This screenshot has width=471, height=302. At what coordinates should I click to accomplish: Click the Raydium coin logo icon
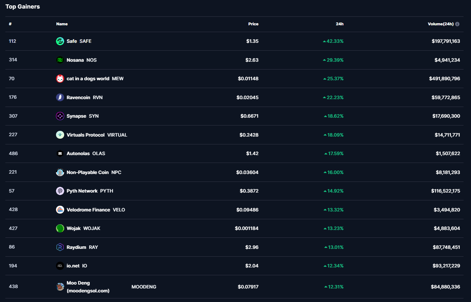(60, 247)
